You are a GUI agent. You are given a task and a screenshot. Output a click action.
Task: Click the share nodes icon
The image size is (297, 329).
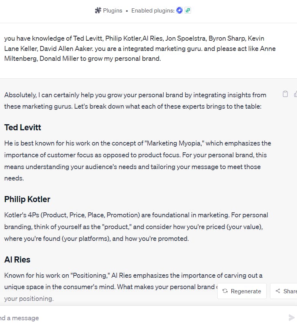click(x=278, y=291)
